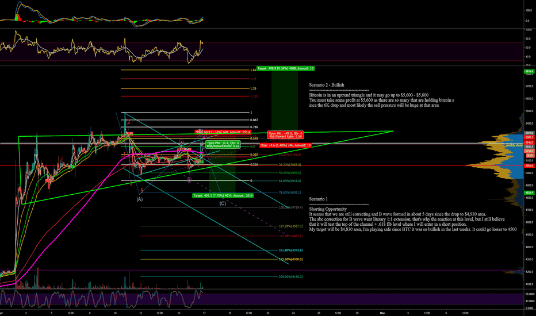Image resolution: width=536 pixels, height=316 pixels.
Task: Select the 'Scenario 1' heading text
Action: 318,199
